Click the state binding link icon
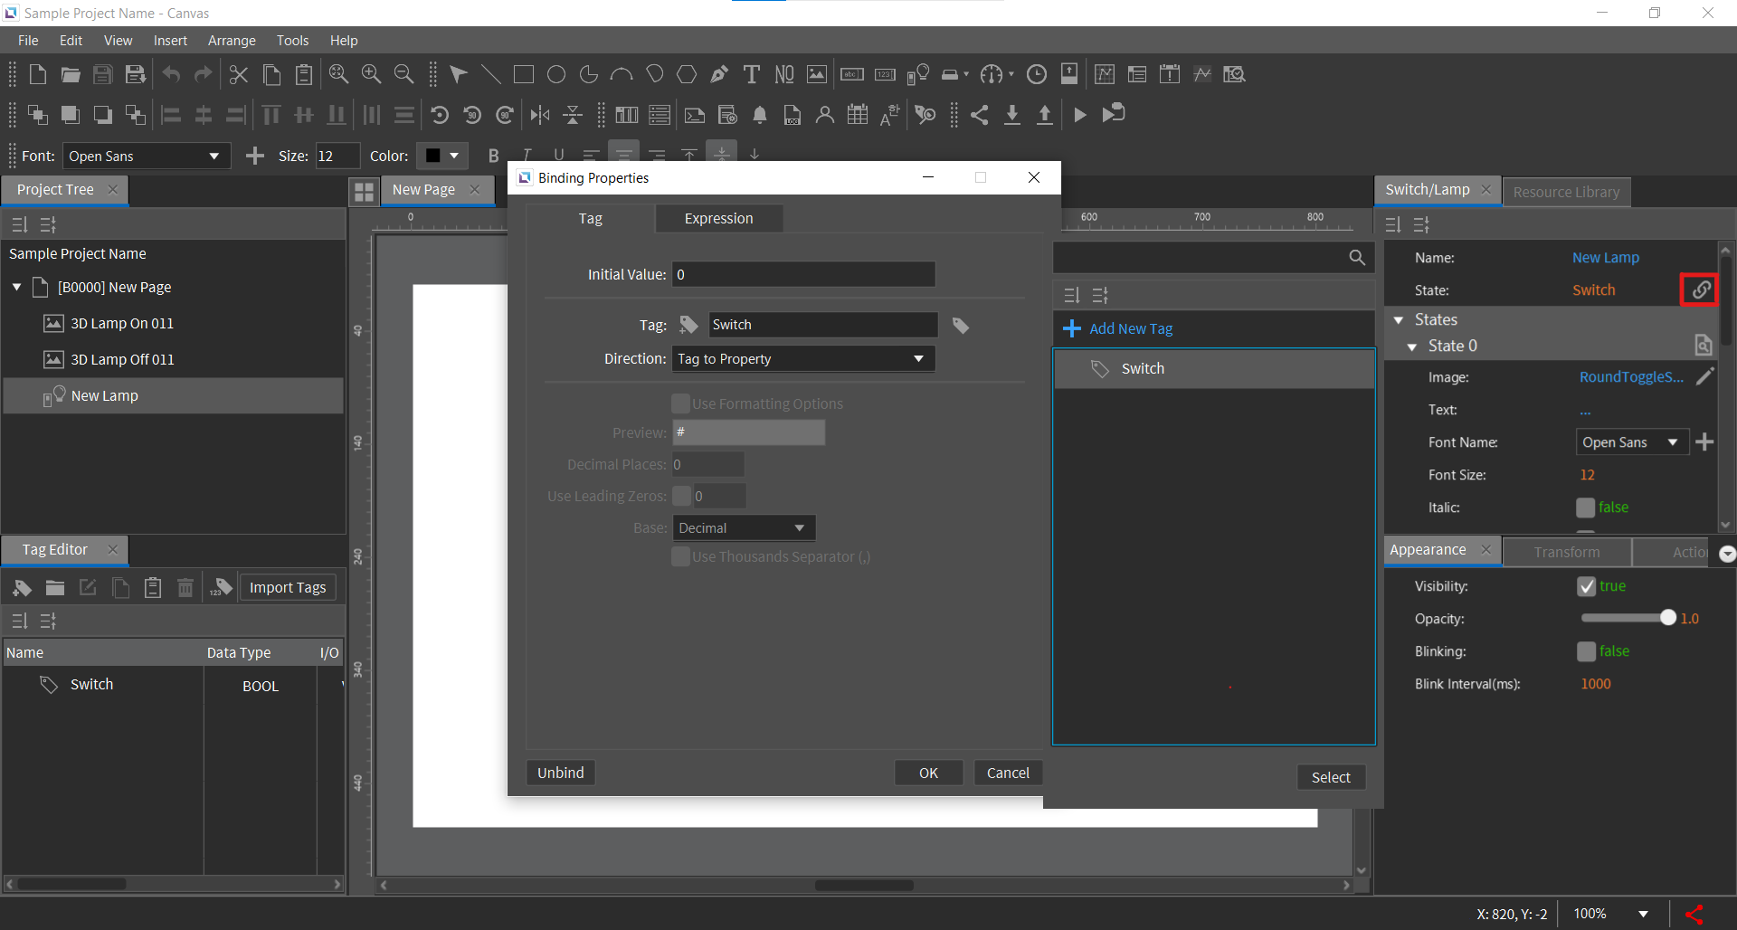Image resolution: width=1737 pixels, height=930 pixels. (x=1701, y=289)
